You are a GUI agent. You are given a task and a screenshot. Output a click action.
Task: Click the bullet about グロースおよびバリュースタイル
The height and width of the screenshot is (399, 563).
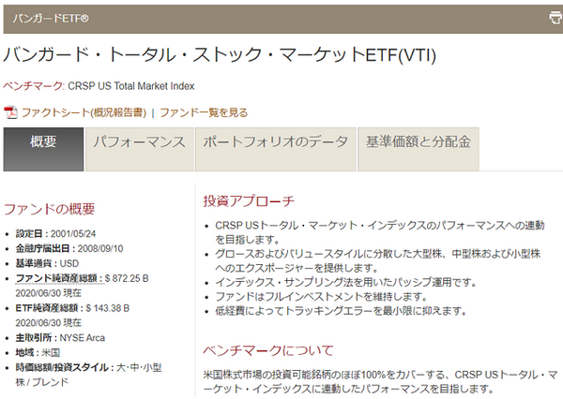pos(378,260)
